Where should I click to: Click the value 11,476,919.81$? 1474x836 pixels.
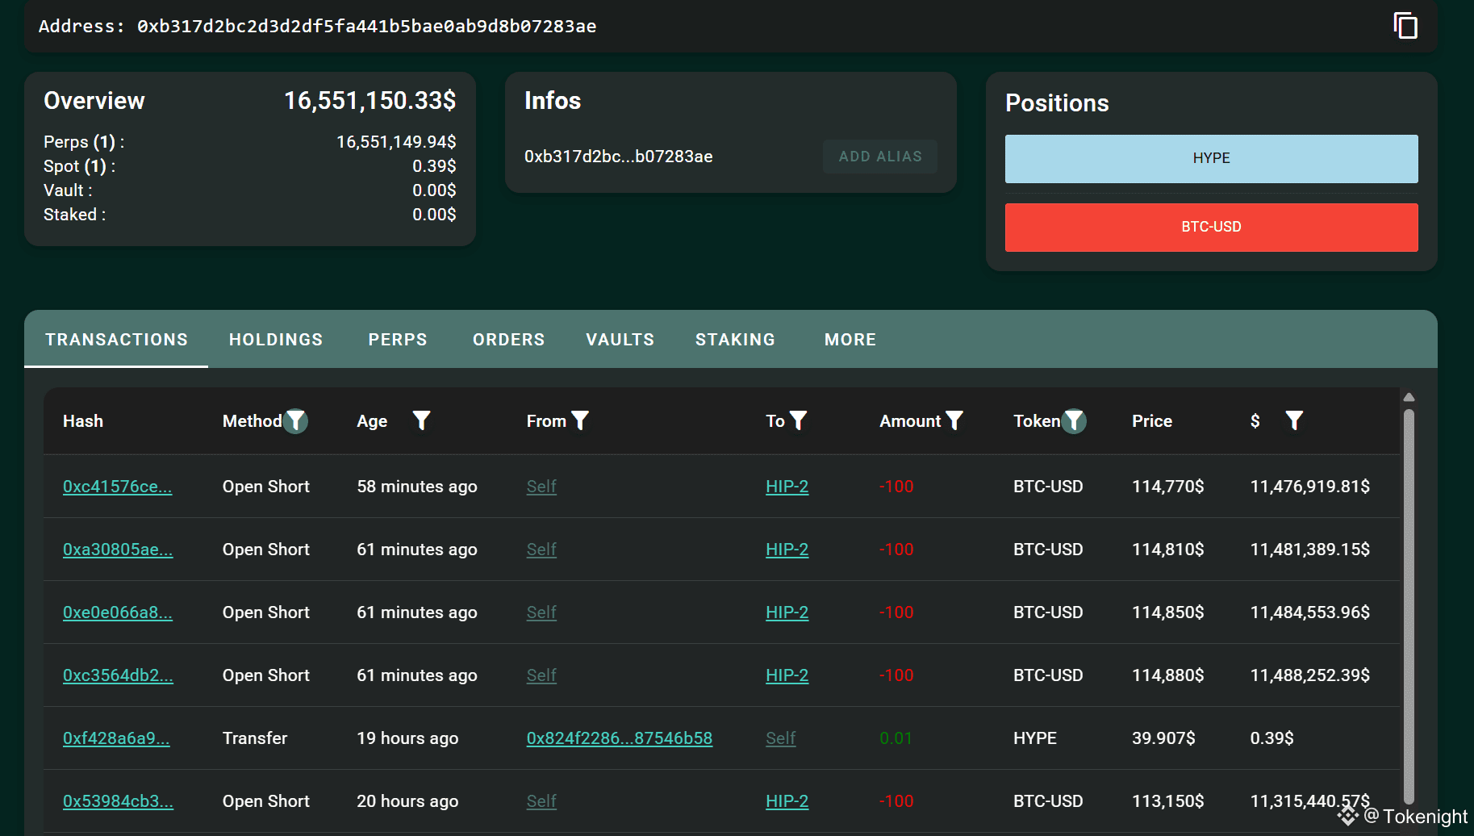click(x=1310, y=487)
